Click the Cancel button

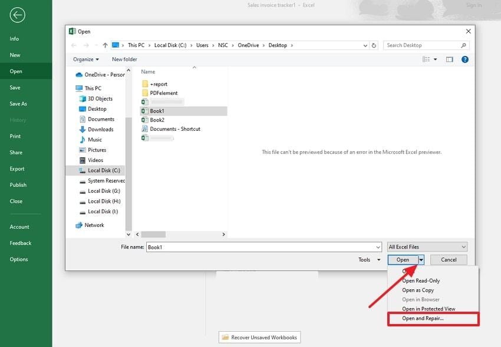[449, 260]
